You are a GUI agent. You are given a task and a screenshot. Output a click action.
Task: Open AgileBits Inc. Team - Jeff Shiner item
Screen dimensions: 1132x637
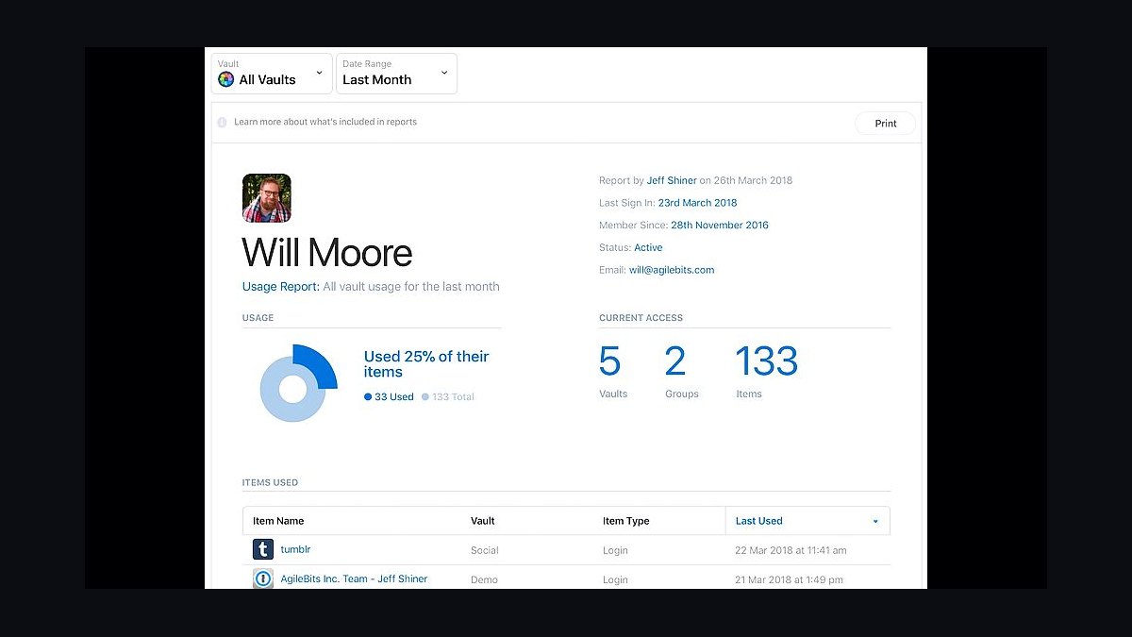[x=354, y=578]
